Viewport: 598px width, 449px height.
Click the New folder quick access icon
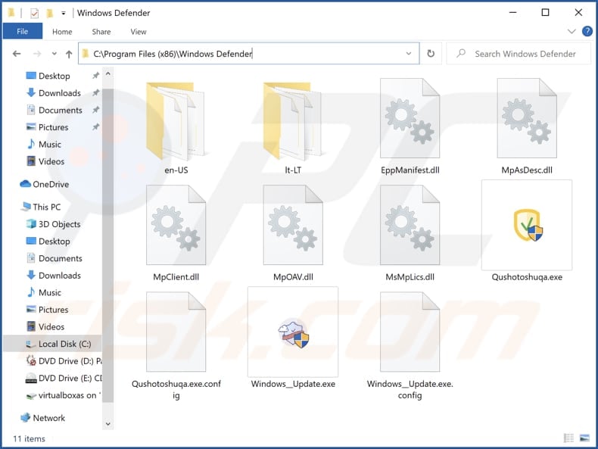[x=49, y=14]
